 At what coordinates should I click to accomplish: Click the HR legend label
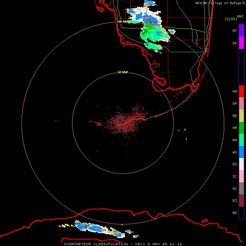pyautogui.click(x=235, y=128)
